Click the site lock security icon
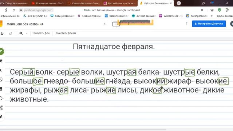233x131 pixels. click(21, 10)
